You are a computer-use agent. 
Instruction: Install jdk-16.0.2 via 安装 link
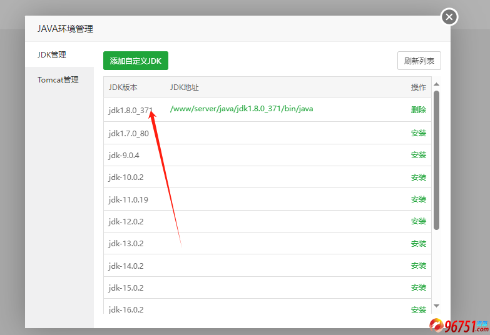pos(419,310)
